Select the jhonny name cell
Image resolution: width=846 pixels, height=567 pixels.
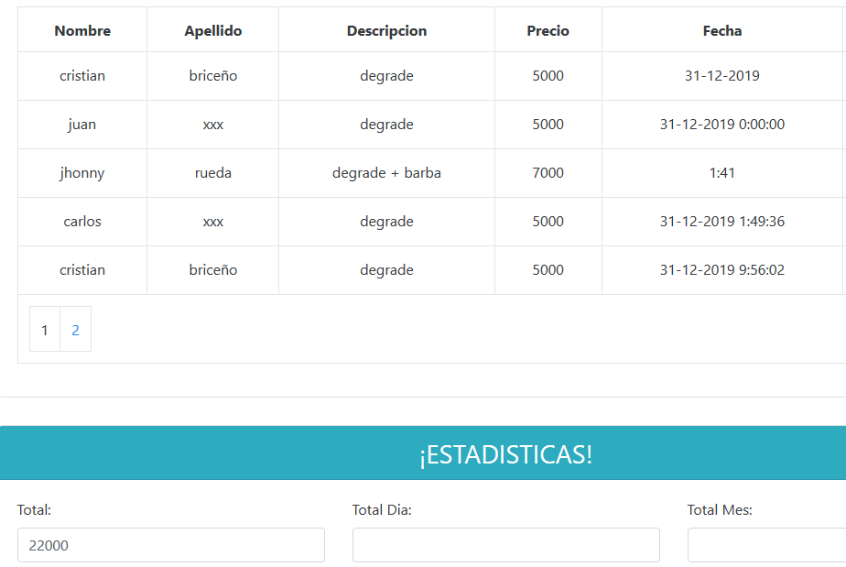[82, 173]
